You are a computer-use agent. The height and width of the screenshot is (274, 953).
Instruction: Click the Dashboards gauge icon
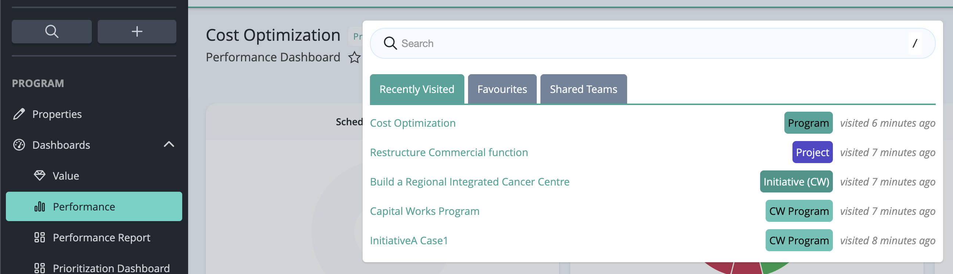[19, 145]
